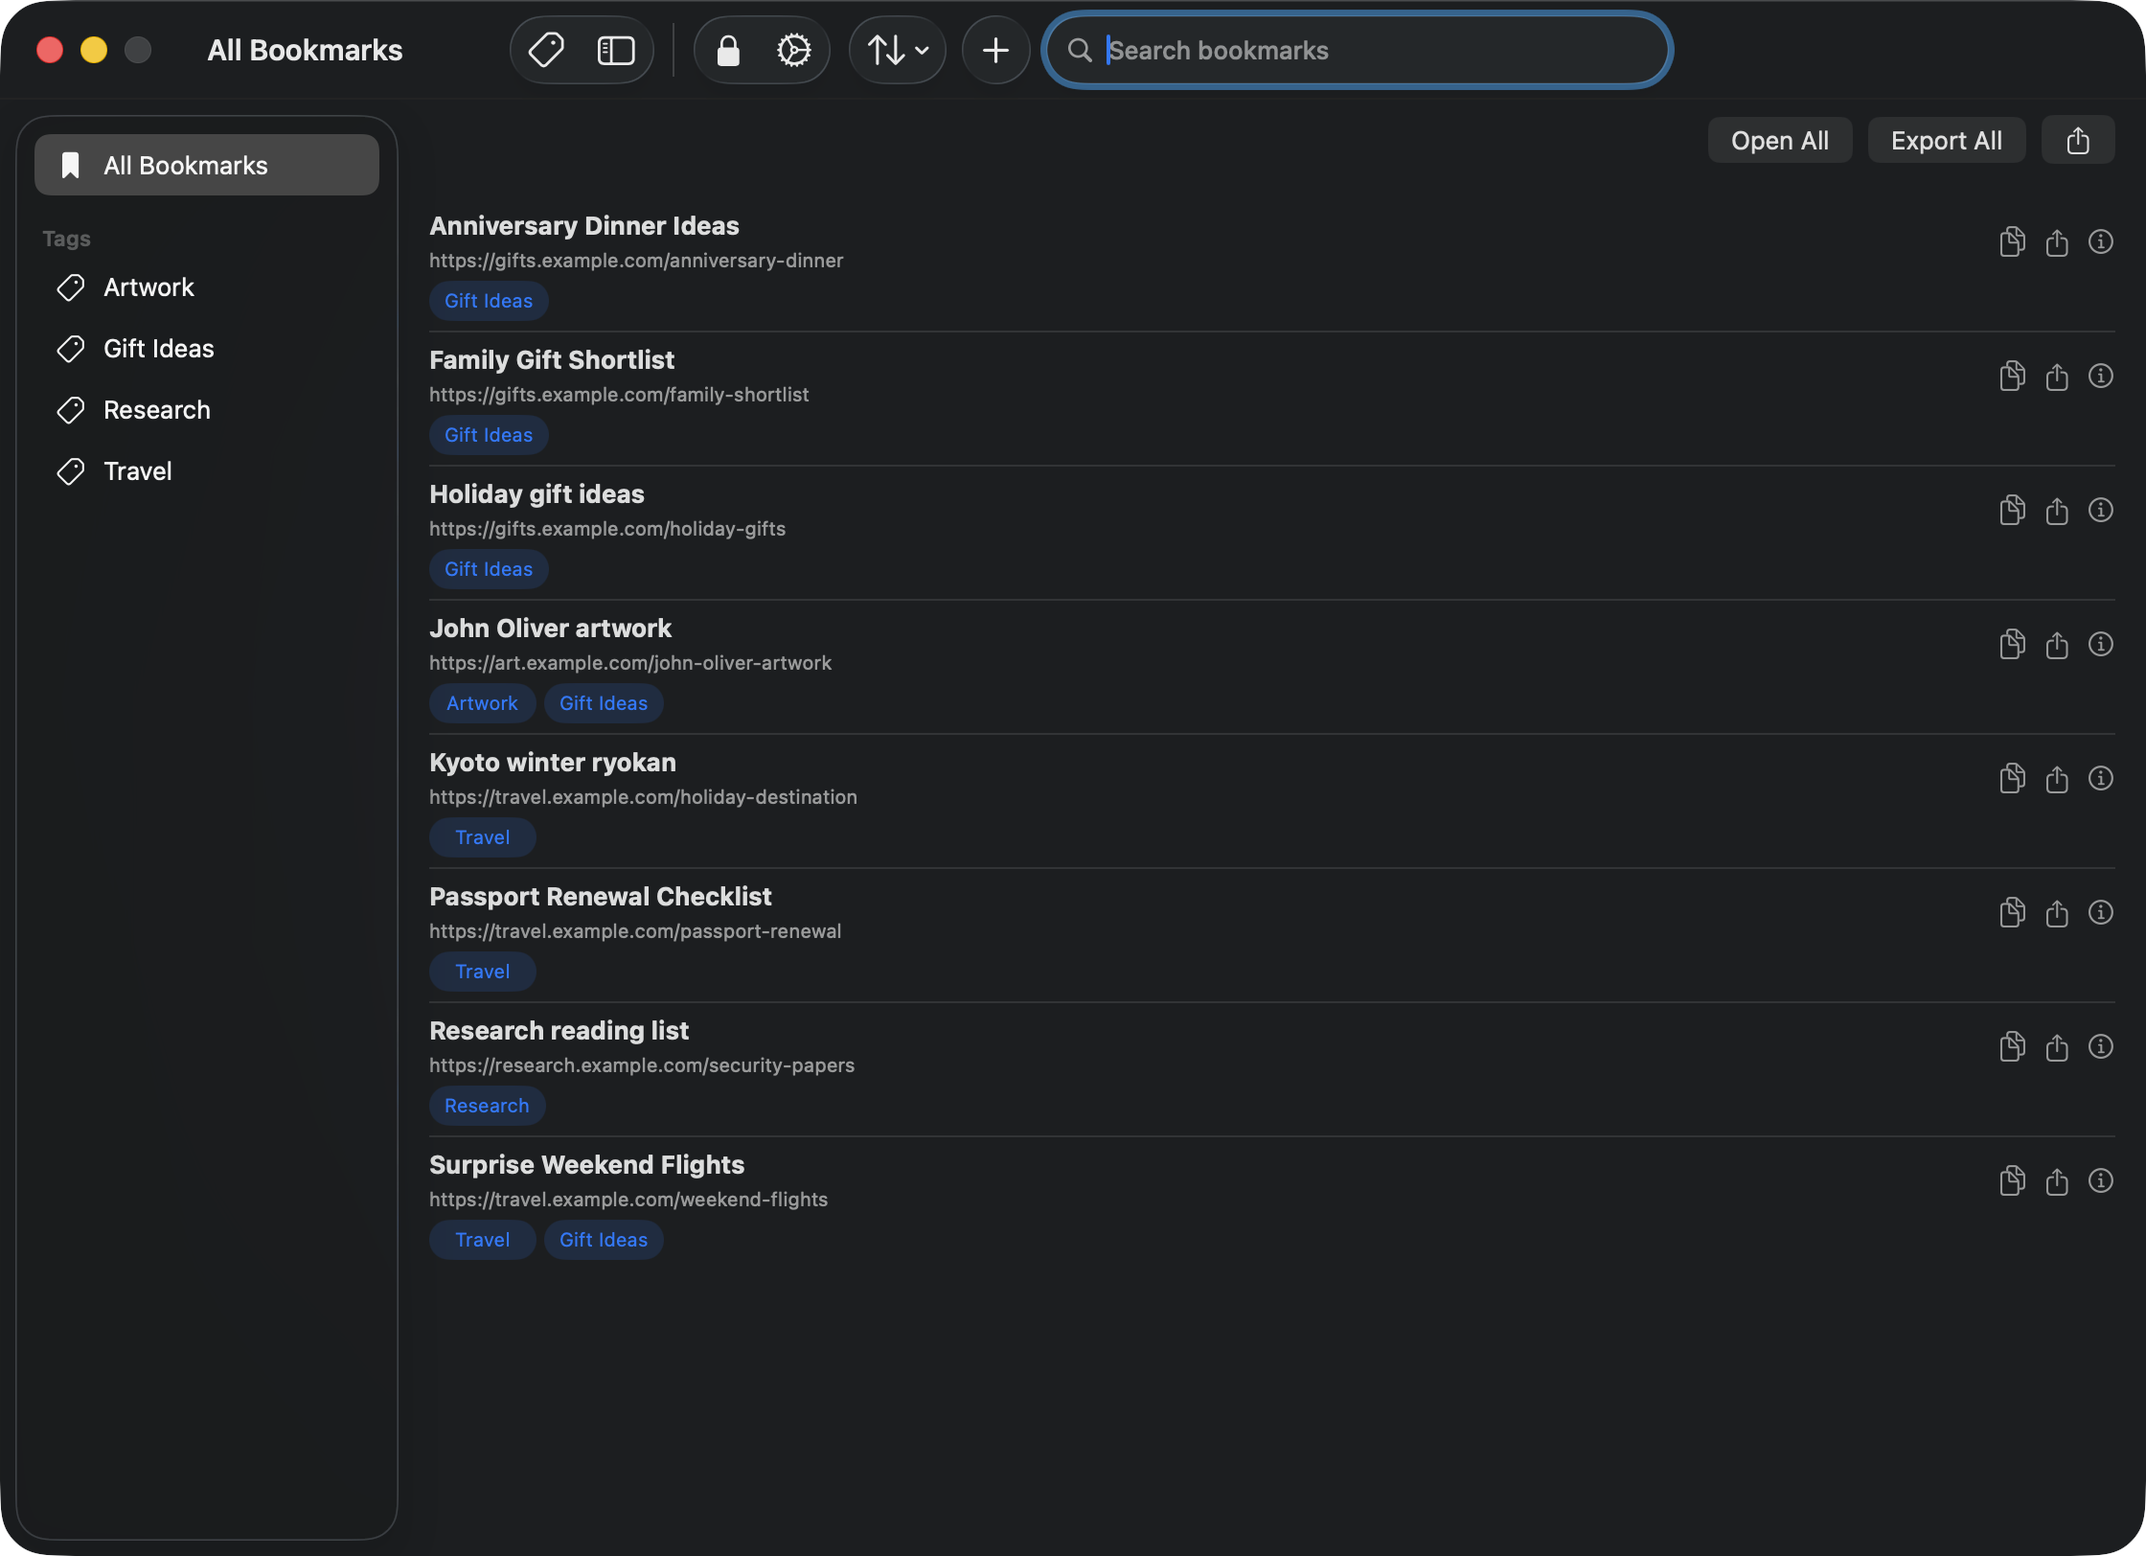Click the lock icon in toolbar
This screenshot has width=2146, height=1556.
point(728,50)
